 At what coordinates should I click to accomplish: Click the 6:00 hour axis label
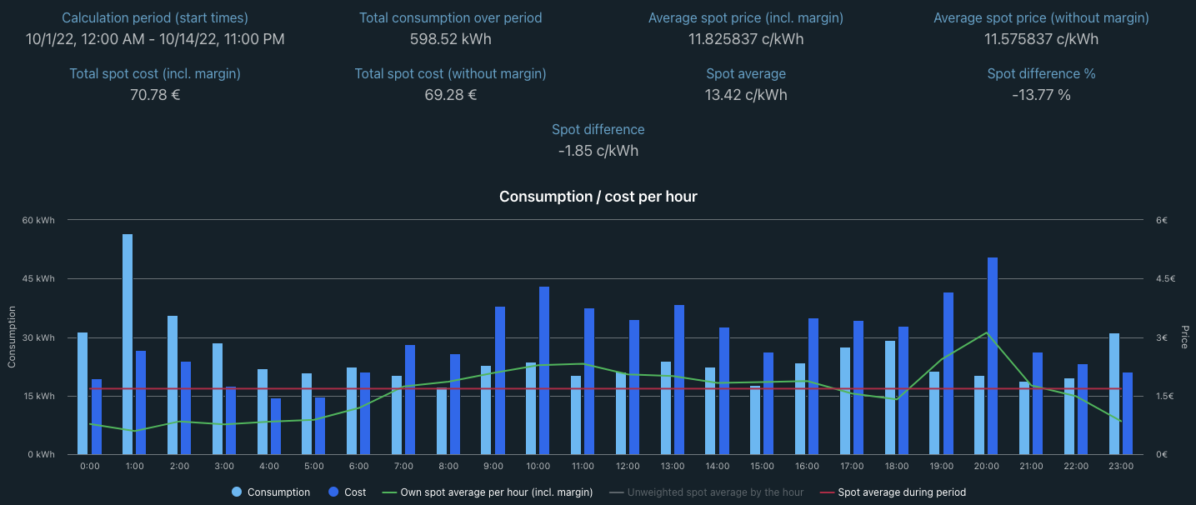click(358, 466)
